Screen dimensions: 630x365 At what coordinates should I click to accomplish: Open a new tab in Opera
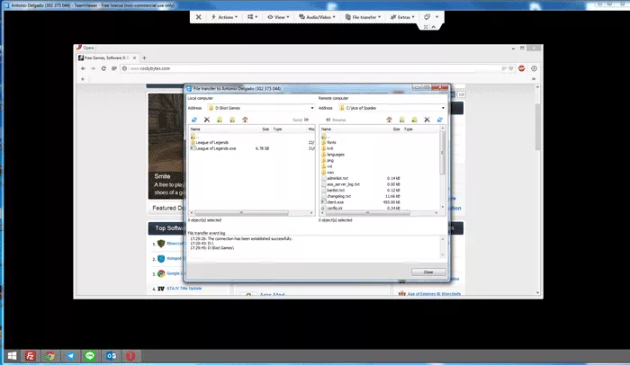click(144, 58)
